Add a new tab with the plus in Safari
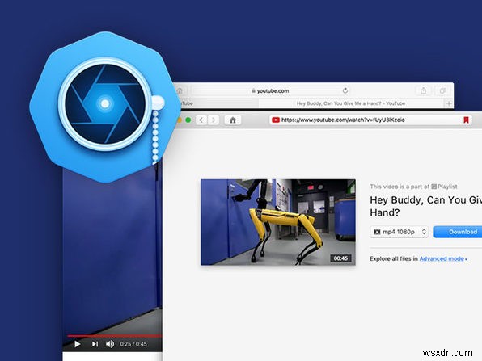Image resolution: width=482 pixels, height=361 pixels. point(449,103)
